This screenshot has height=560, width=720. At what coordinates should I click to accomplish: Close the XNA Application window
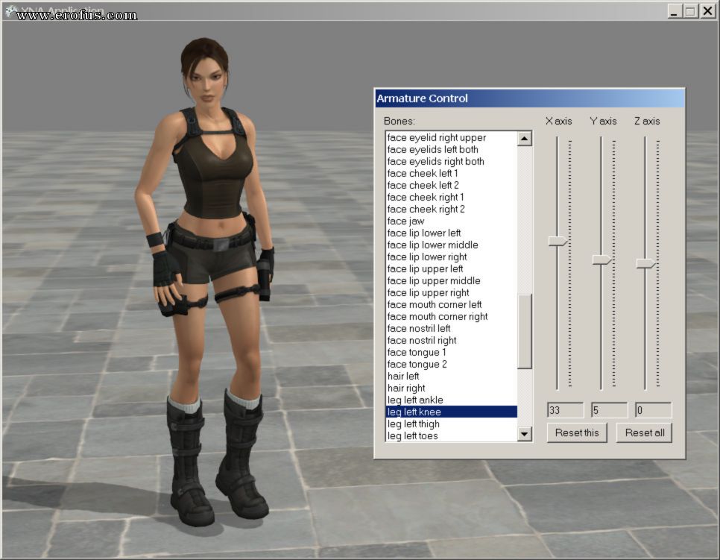(x=707, y=11)
